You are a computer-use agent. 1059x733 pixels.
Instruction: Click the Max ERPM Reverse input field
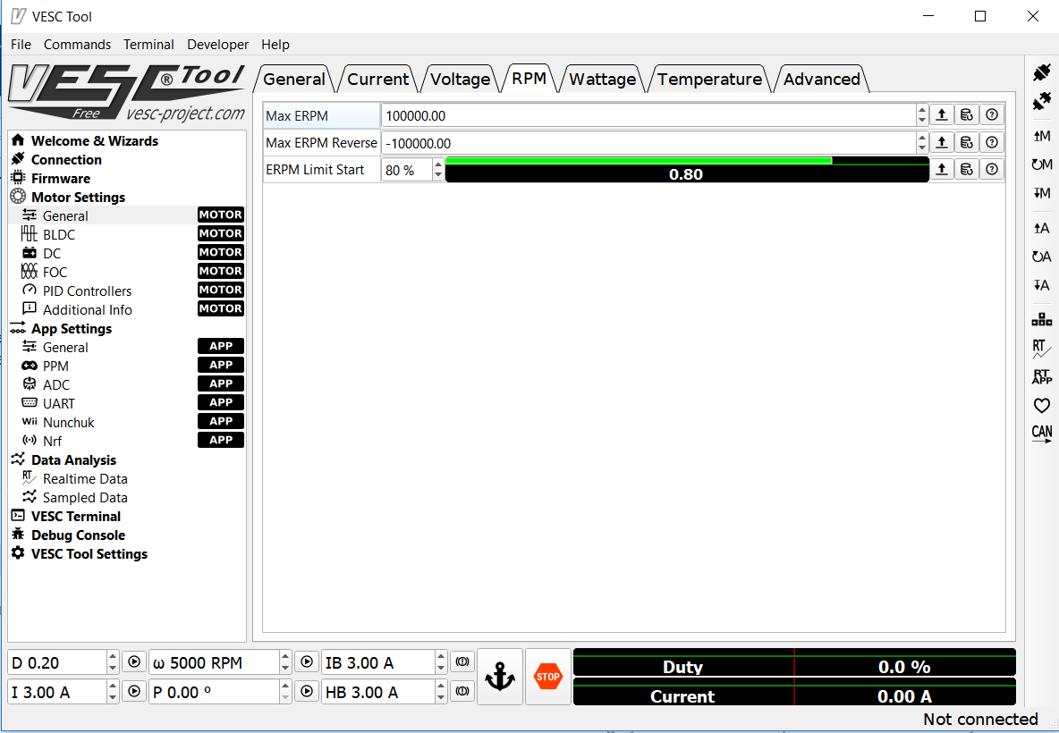pos(648,143)
